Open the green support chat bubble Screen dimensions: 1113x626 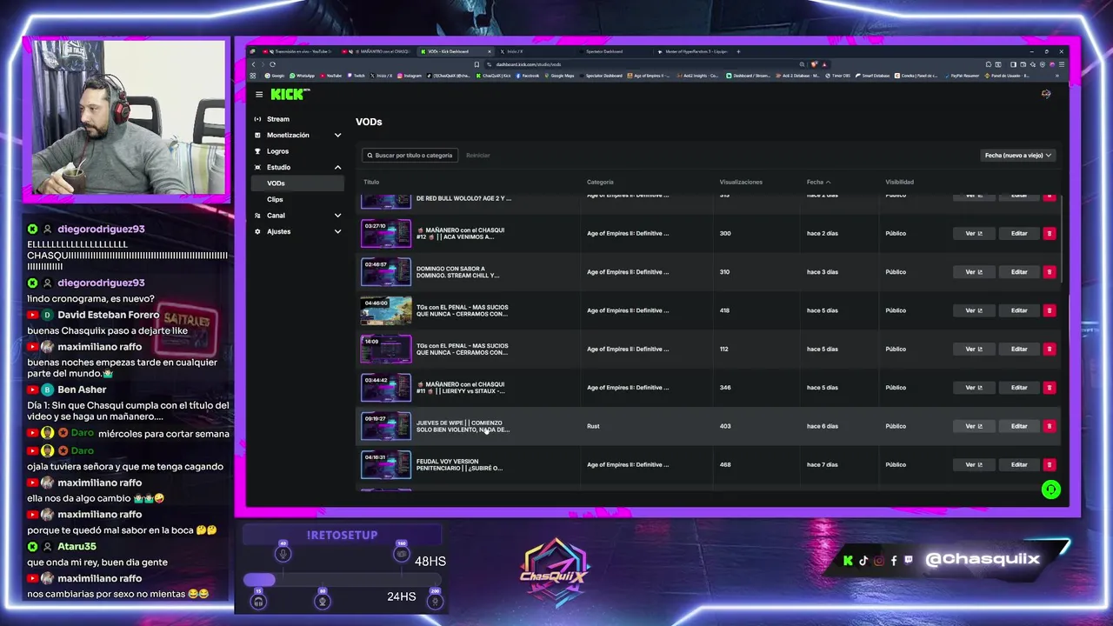pyautogui.click(x=1050, y=489)
